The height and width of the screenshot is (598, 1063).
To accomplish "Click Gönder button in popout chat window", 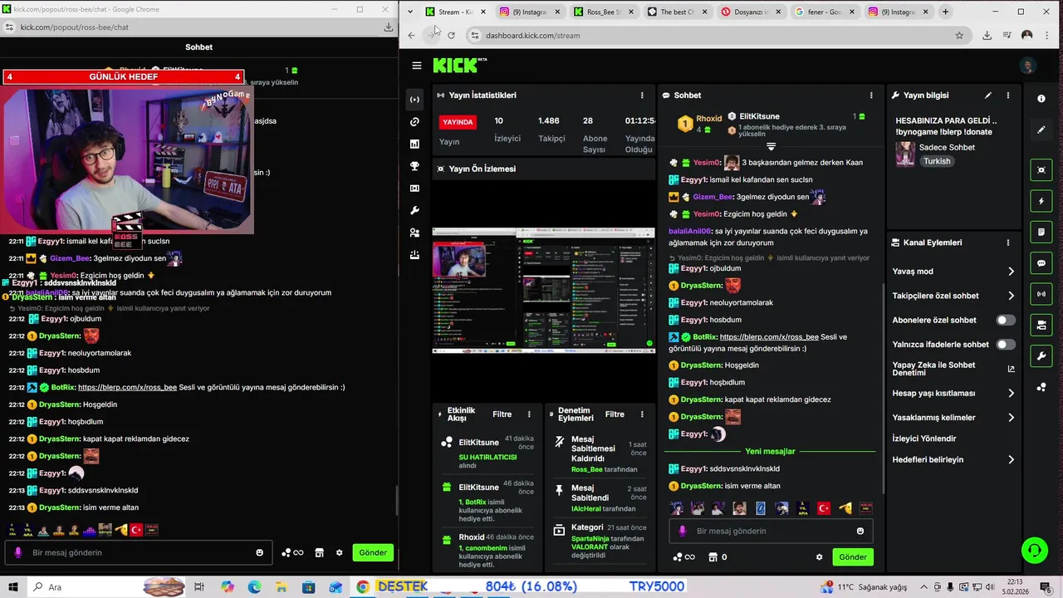I will click(373, 552).
